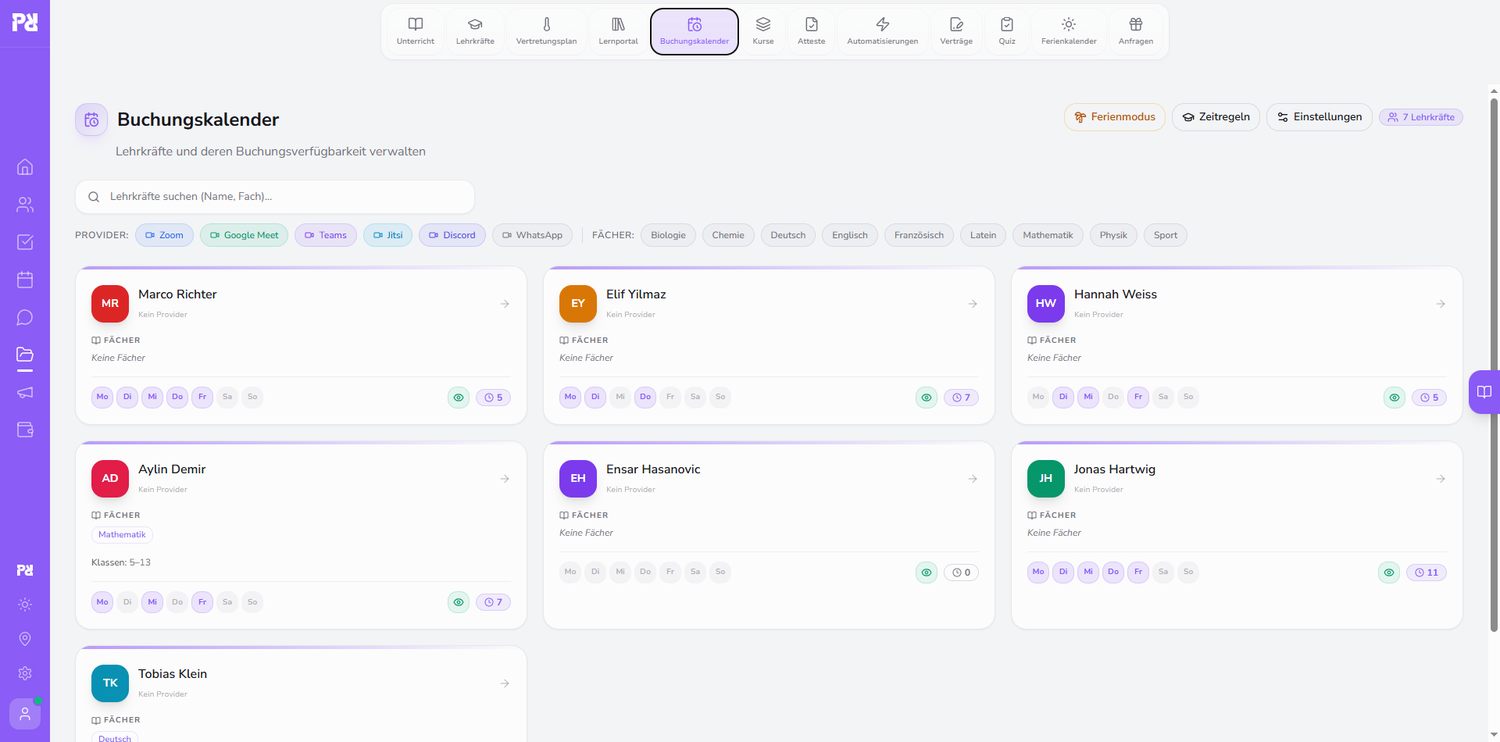Click the Mo day pill on Marco Richter's card
Screen dimensions: 1500x742
(102, 398)
